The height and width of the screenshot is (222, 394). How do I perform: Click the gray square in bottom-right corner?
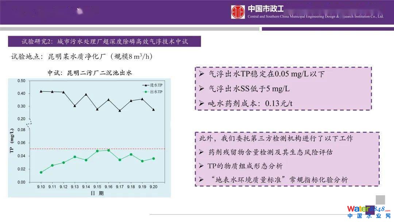point(380,199)
